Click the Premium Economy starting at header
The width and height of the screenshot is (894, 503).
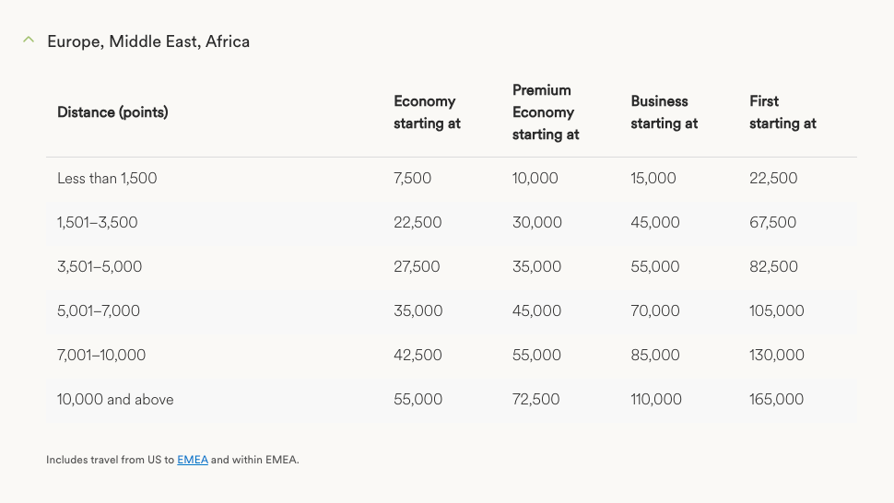(546, 112)
